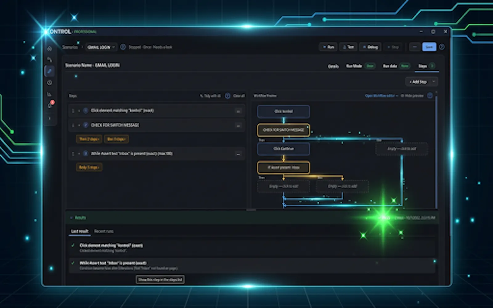Image resolution: width=493 pixels, height=308 pixels.
Task: Switch to the Details tab
Action: click(x=333, y=66)
